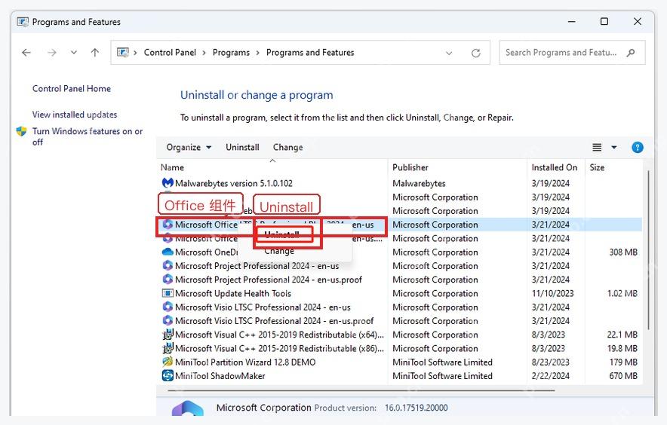Click the Programs and Features title bar icon

tap(23, 22)
